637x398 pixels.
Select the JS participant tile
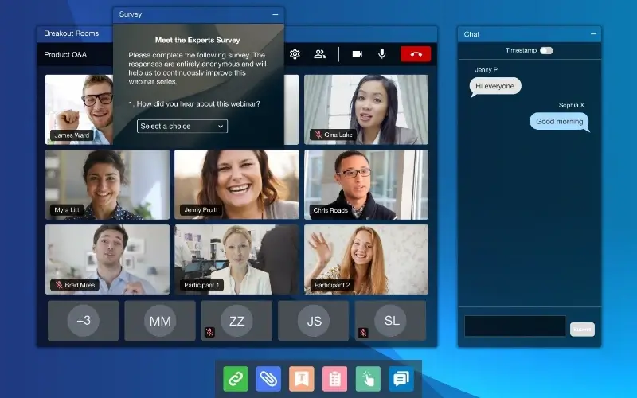coord(314,321)
